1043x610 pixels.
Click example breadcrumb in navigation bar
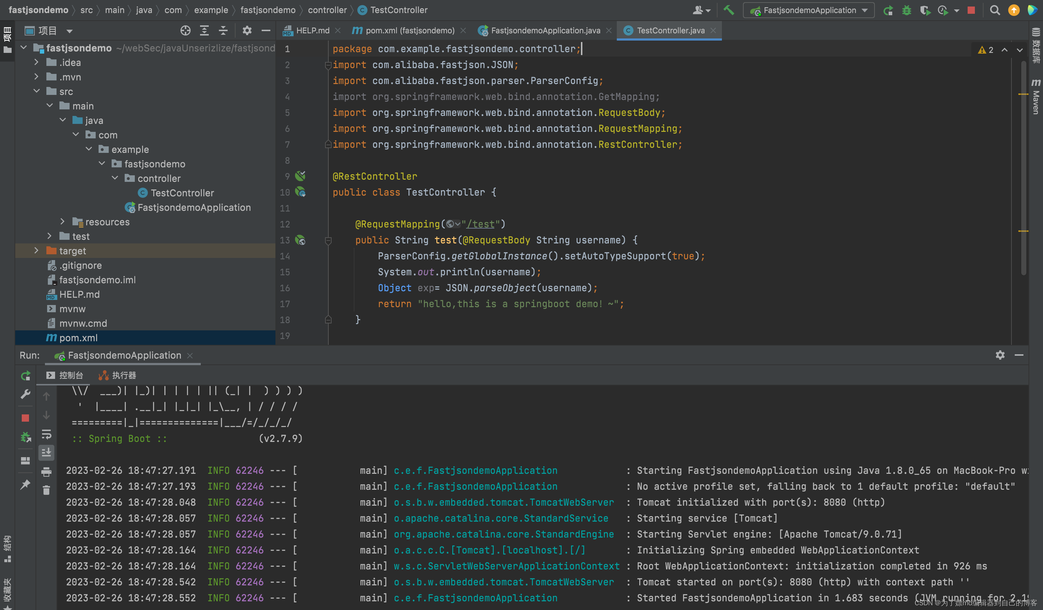(211, 10)
